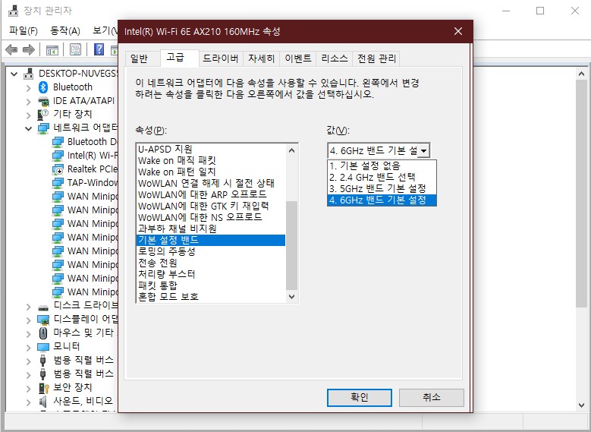Click the 장치 관리자 title bar icon
The width and height of the screenshot is (591, 432).
(x=13, y=11)
